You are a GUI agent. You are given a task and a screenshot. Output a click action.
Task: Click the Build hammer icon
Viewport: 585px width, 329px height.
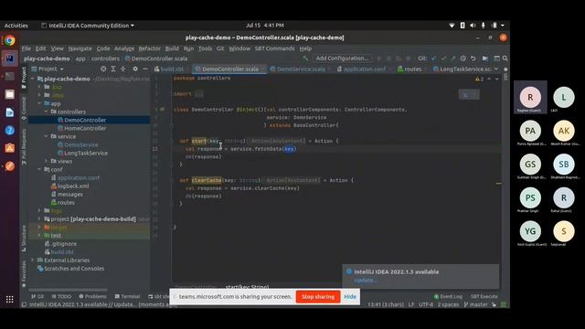tap(305, 58)
